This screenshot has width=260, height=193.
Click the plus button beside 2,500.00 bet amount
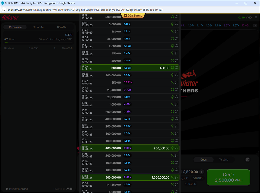click(x=202, y=172)
